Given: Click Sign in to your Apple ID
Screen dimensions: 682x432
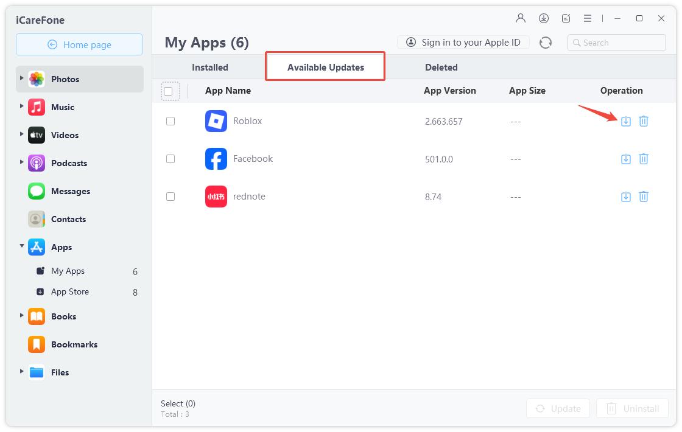Looking at the screenshot, I should [x=463, y=43].
